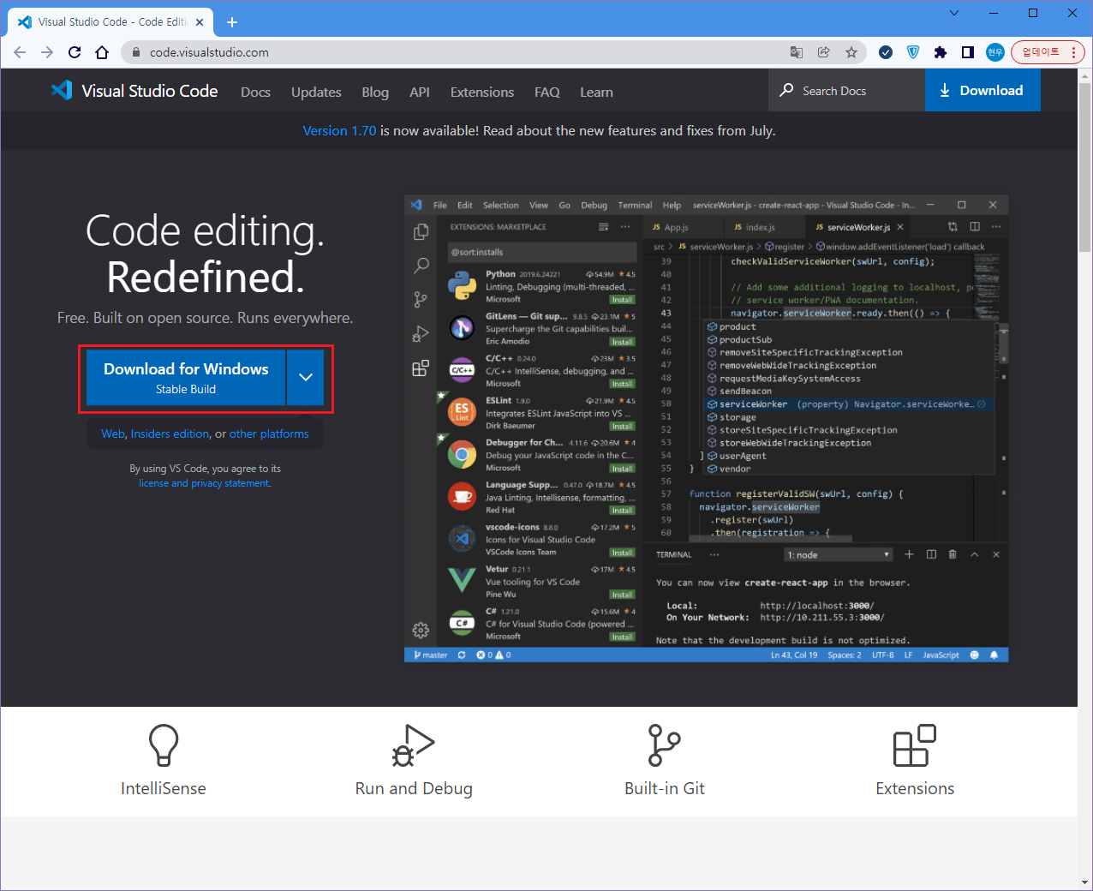Open the API menu item

tap(420, 93)
